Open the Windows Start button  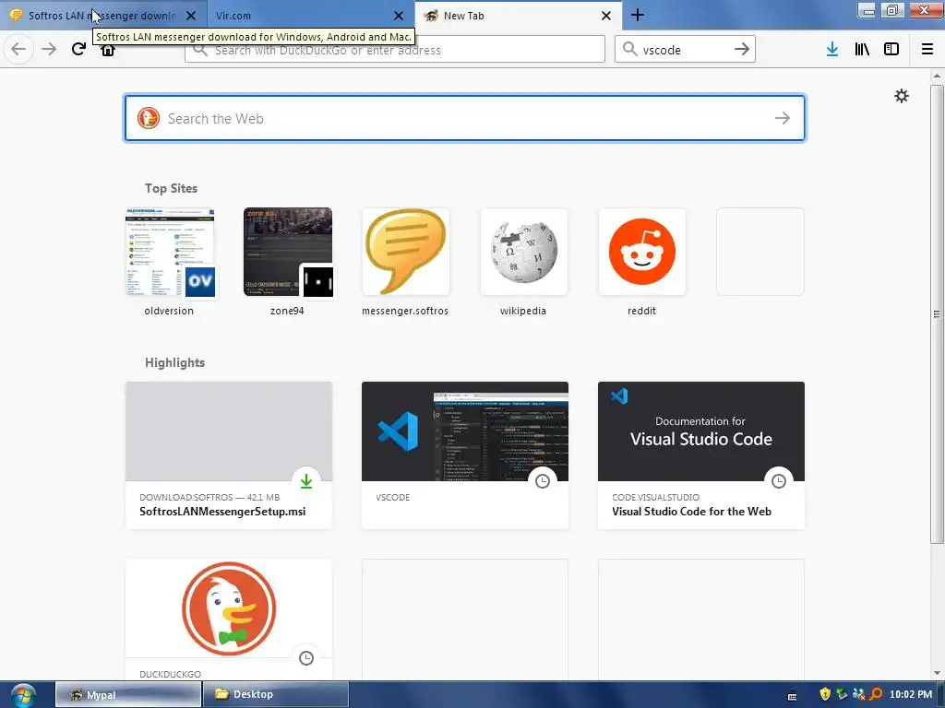click(23, 695)
